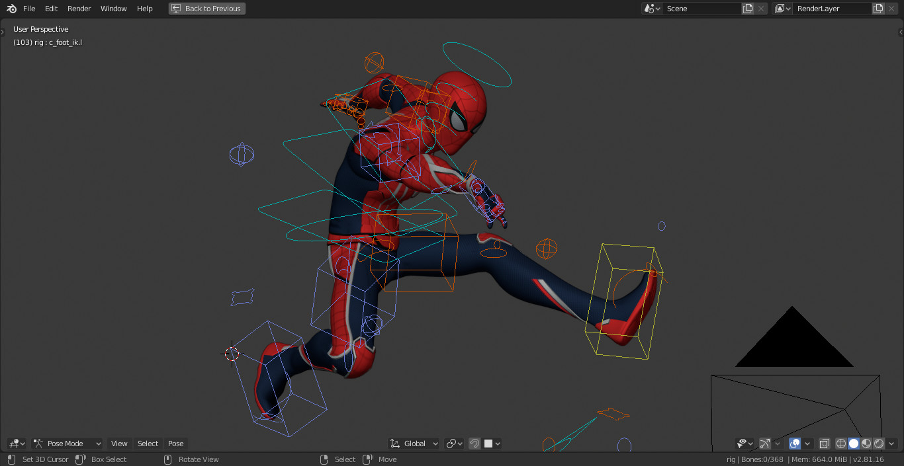Click the Show Gizmo icon in the header

click(764, 444)
